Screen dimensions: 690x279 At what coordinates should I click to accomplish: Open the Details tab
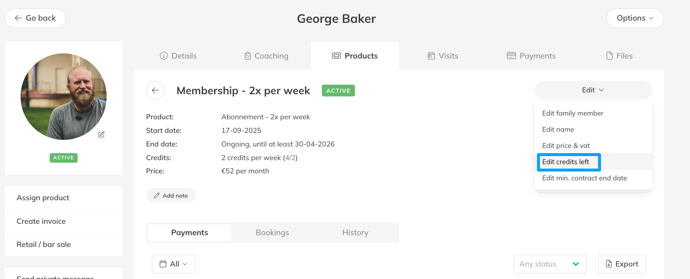coord(178,56)
